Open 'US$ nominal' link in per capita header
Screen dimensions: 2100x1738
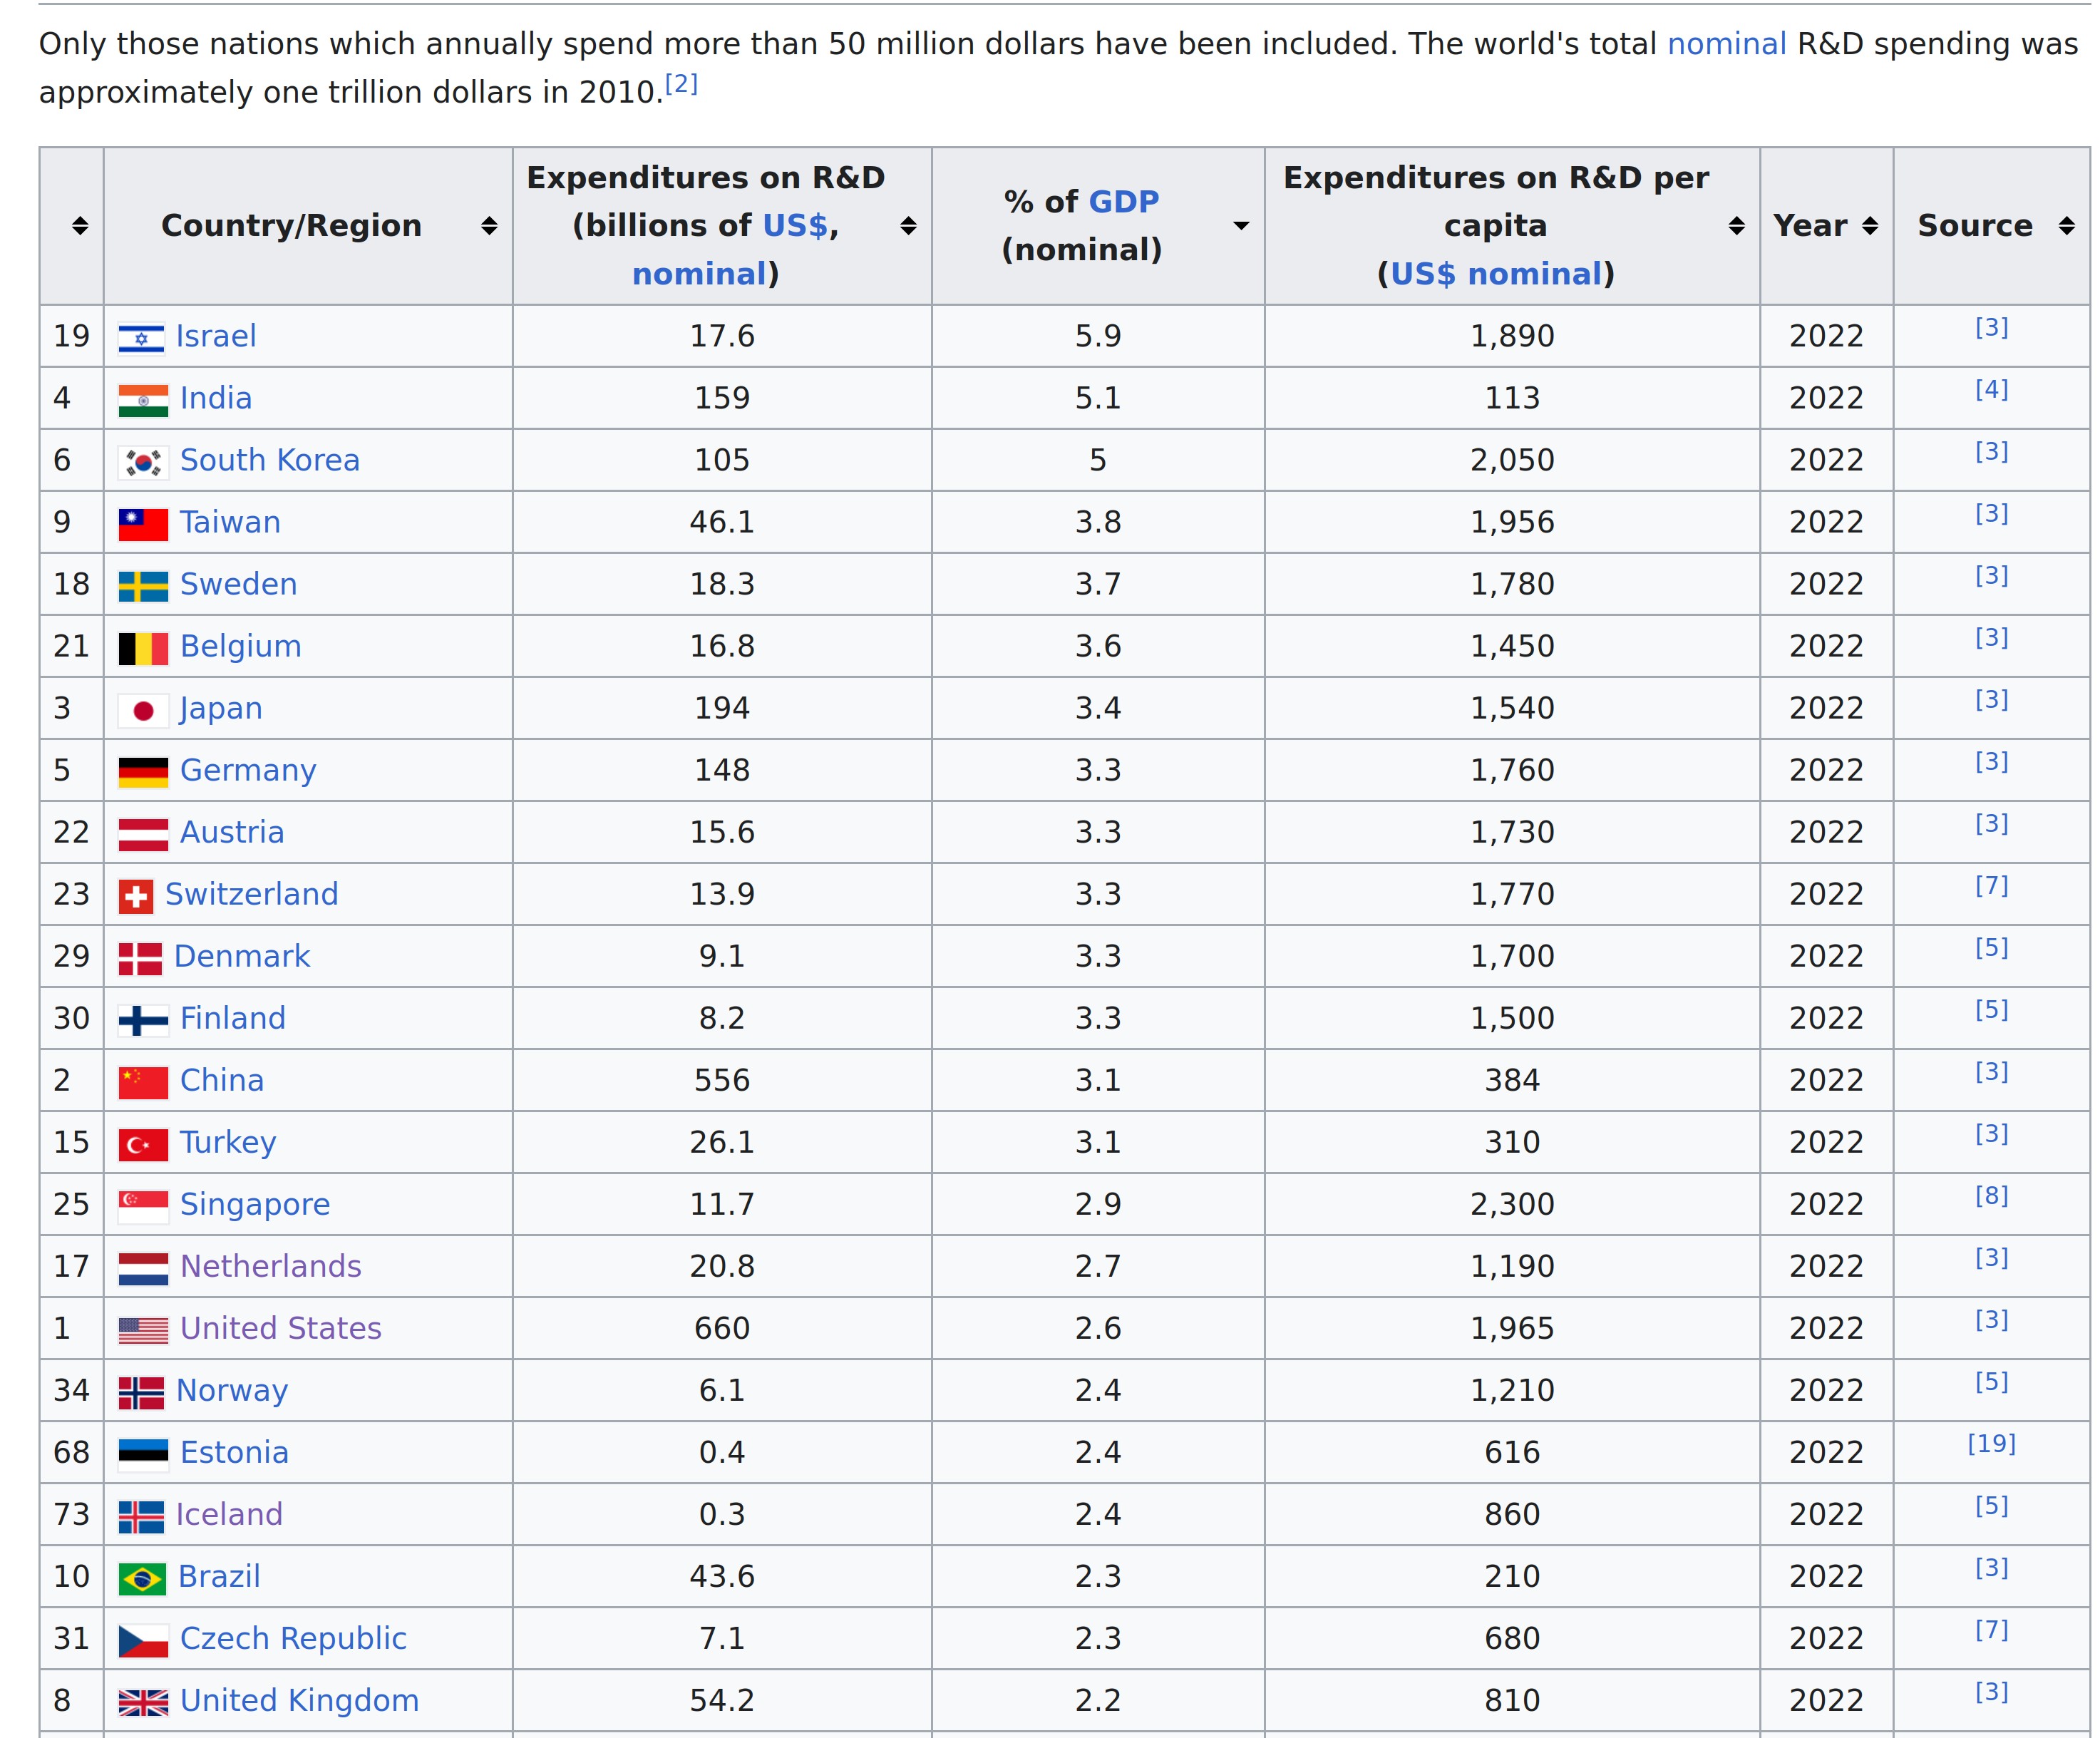[x=1496, y=274]
